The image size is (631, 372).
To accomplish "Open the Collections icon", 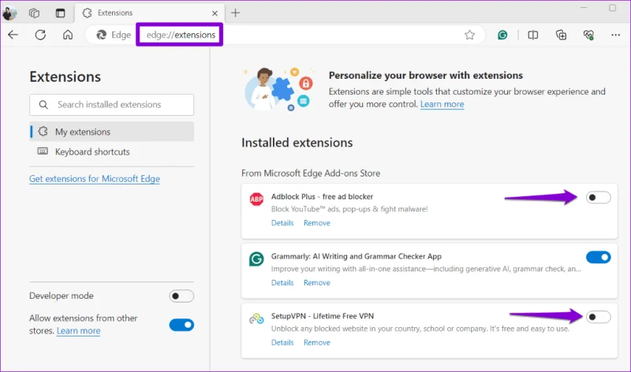I will (561, 35).
